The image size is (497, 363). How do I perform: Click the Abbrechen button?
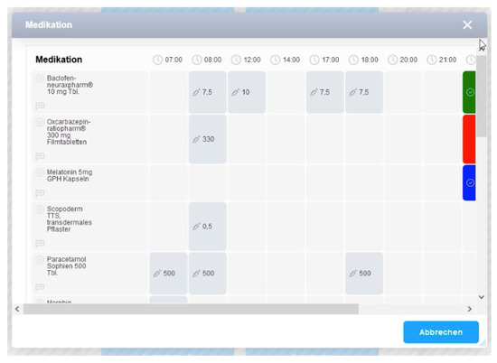point(441,332)
